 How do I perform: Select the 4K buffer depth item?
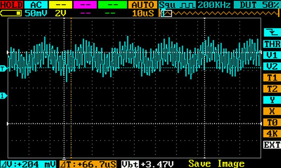tap(272, 133)
